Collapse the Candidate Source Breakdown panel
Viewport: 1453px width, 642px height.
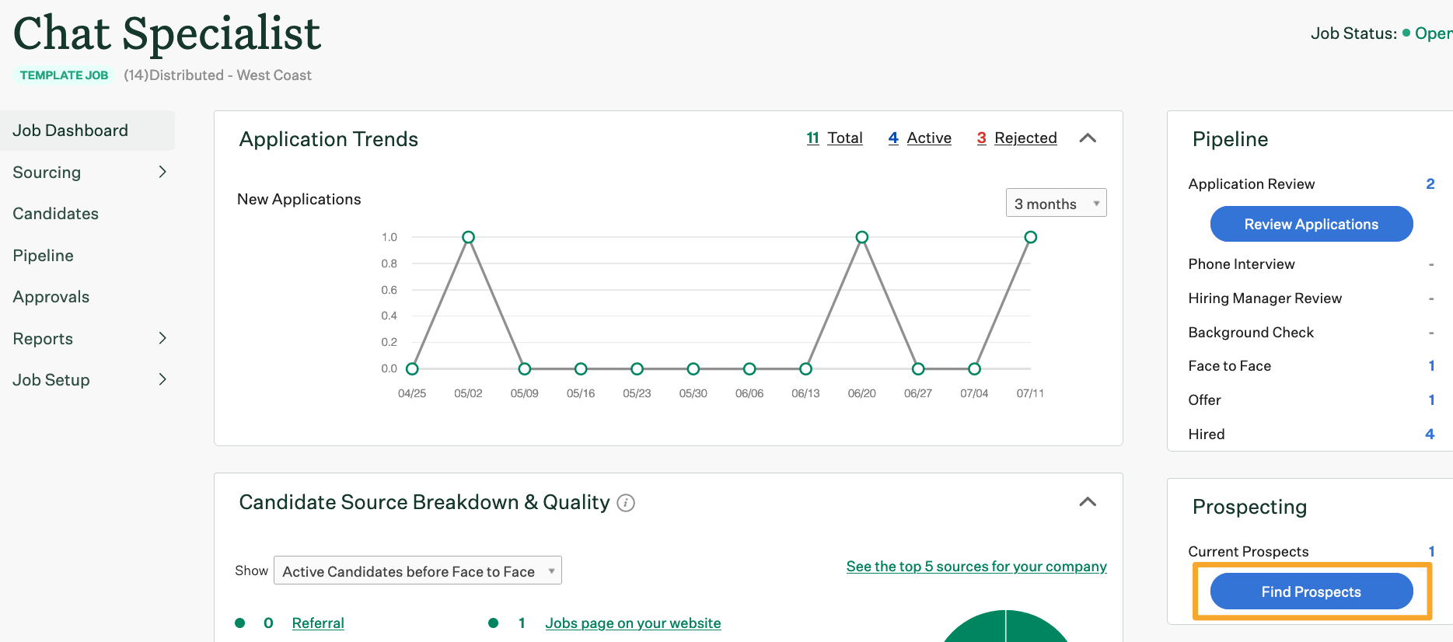(x=1088, y=502)
